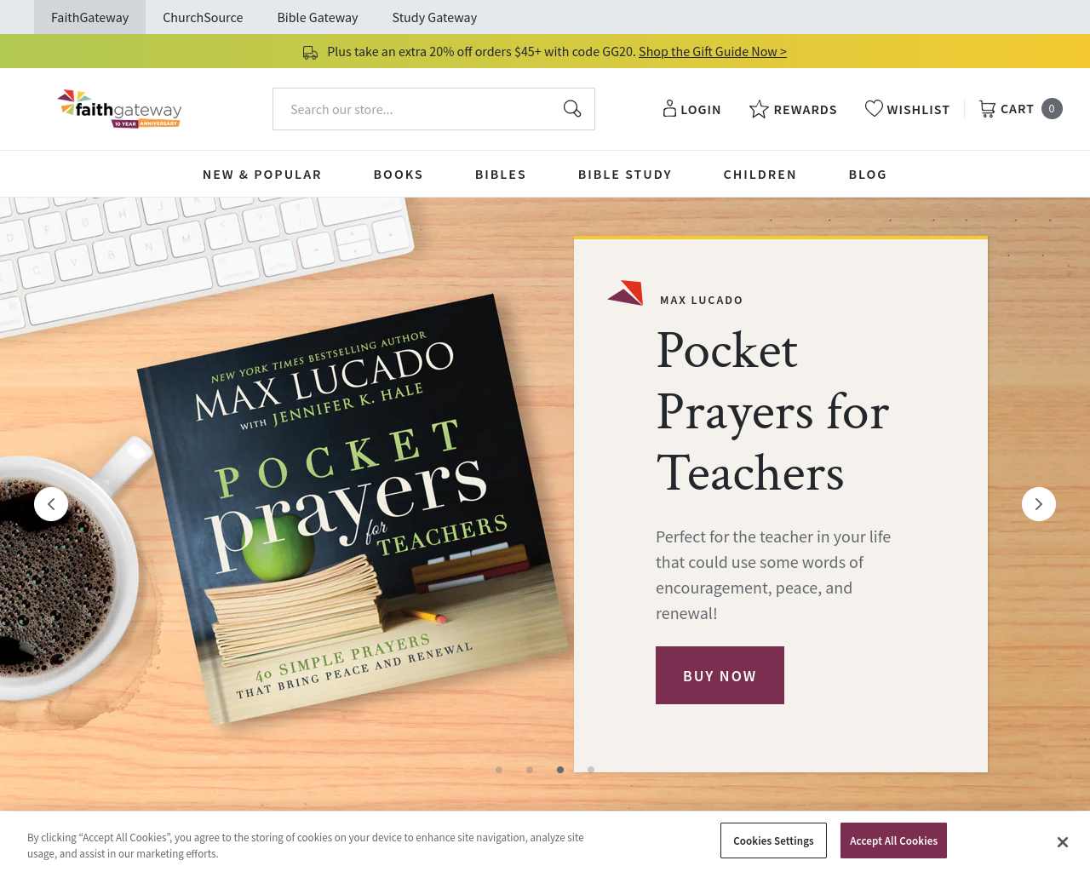Advance to the next carousel slide
This screenshot has width=1090, height=872.
pyautogui.click(x=1039, y=504)
